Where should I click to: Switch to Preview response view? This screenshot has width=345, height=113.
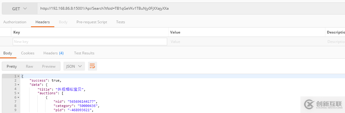pyautogui.click(x=49, y=66)
